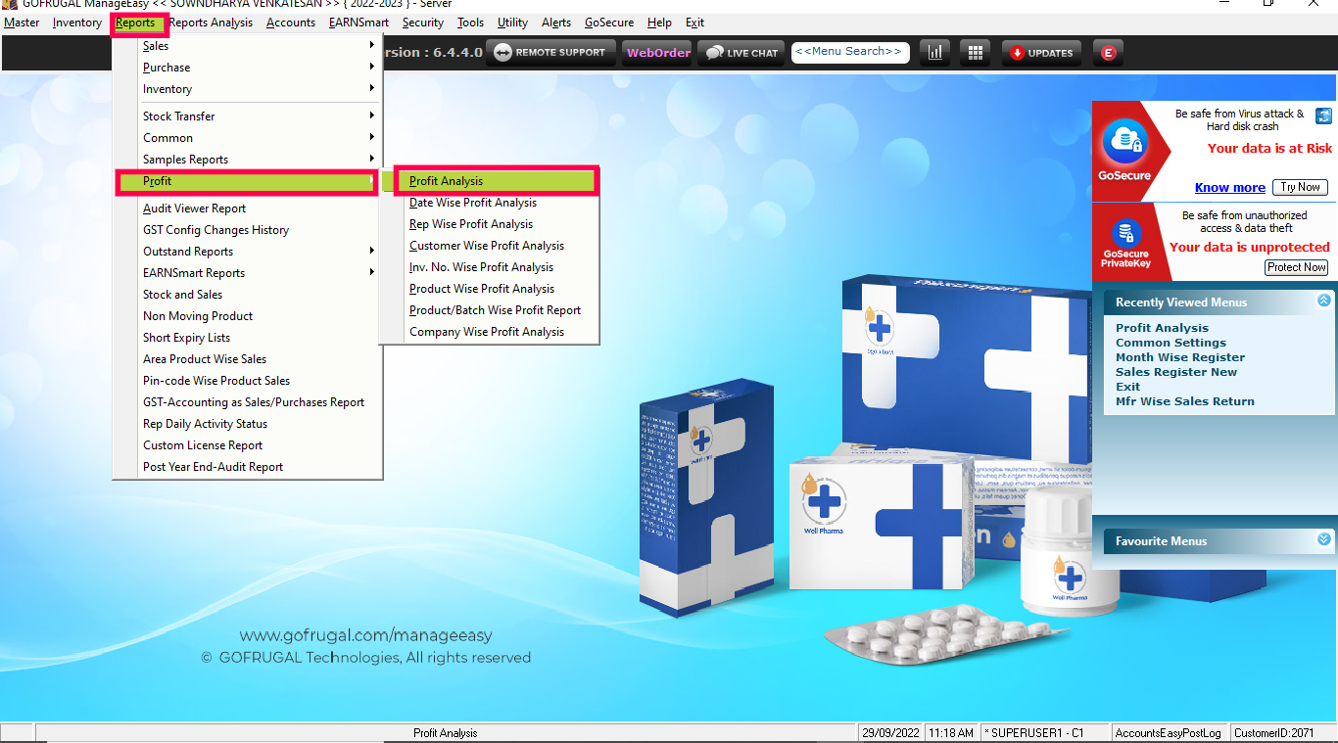Open the WebOrder button

point(658,53)
